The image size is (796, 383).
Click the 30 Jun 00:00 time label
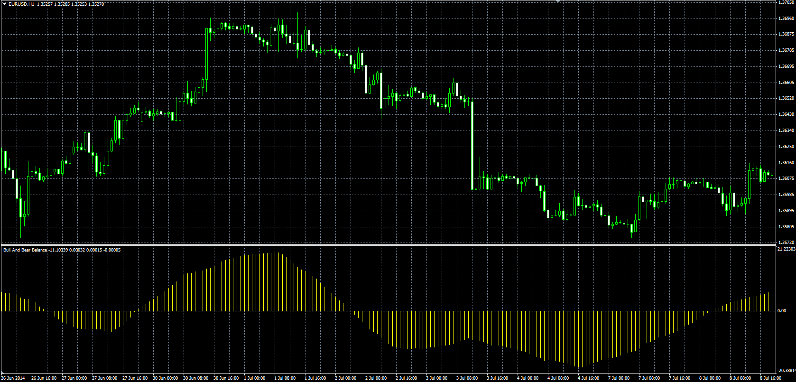[x=165, y=378]
